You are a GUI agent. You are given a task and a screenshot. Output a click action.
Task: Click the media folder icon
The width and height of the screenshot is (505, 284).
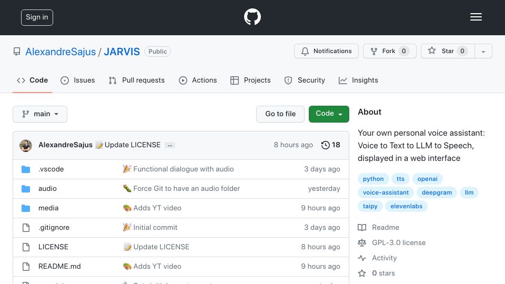(x=26, y=208)
